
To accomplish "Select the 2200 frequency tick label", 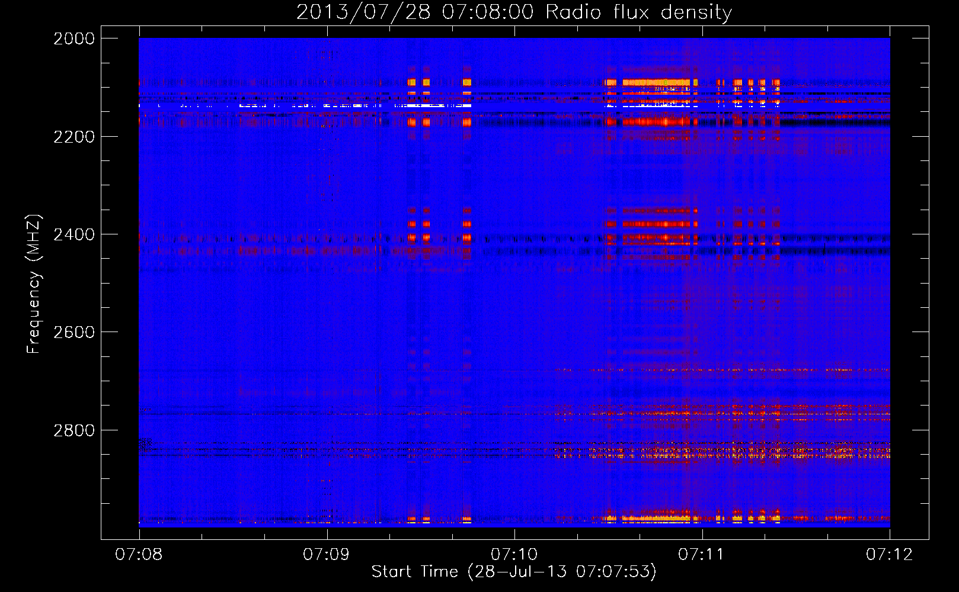I will [x=74, y=137].
